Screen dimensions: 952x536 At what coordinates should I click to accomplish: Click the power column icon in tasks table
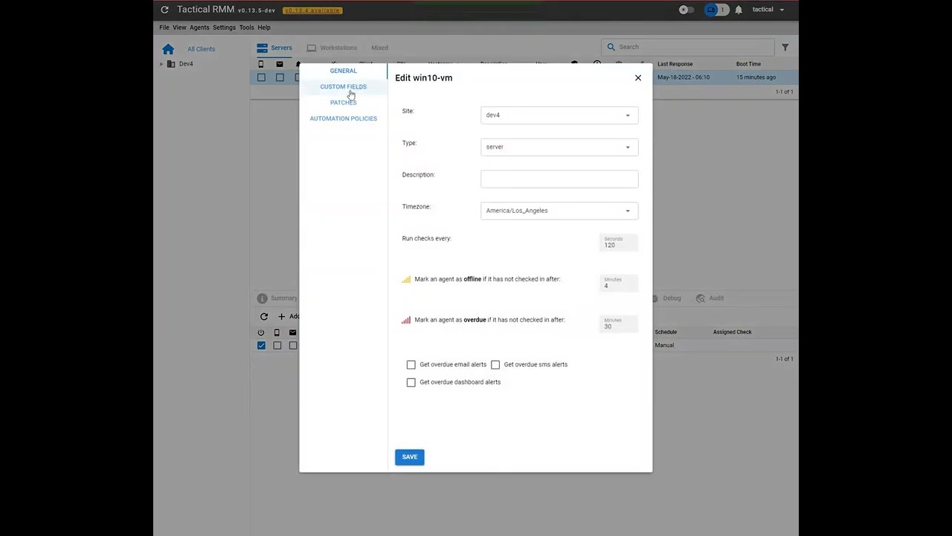(261, 333)
